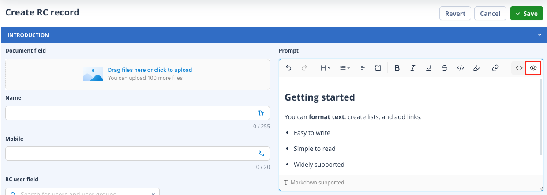Click the Prompt editor scrollbar

pos(541,117)
